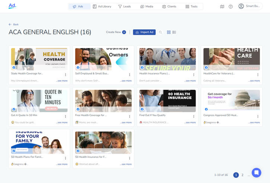Image resolution: width=270 pixels, height=183 pixels.
Task: Go to the Leads tab
Action: (124, 6)
